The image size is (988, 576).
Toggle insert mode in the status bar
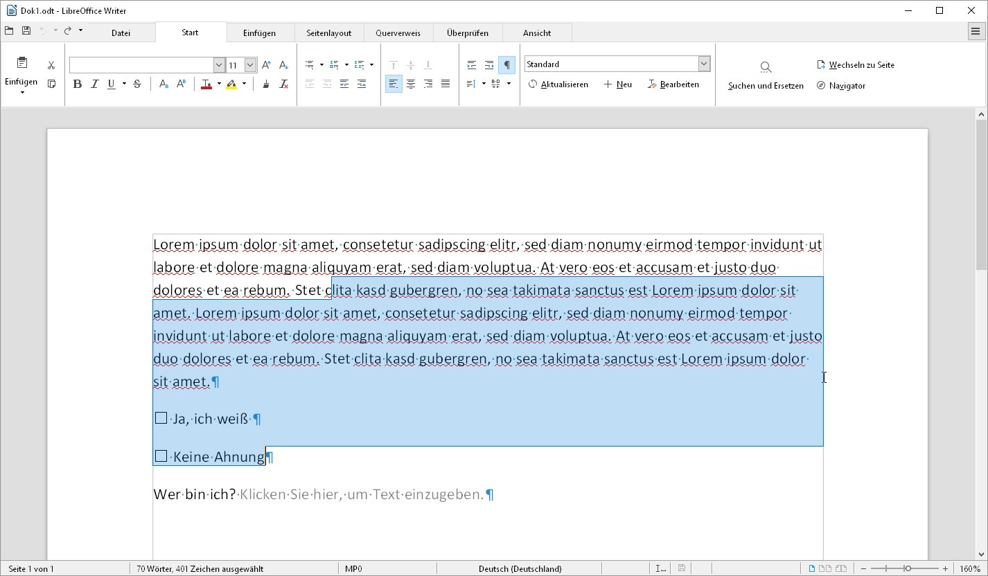[661, 568]
